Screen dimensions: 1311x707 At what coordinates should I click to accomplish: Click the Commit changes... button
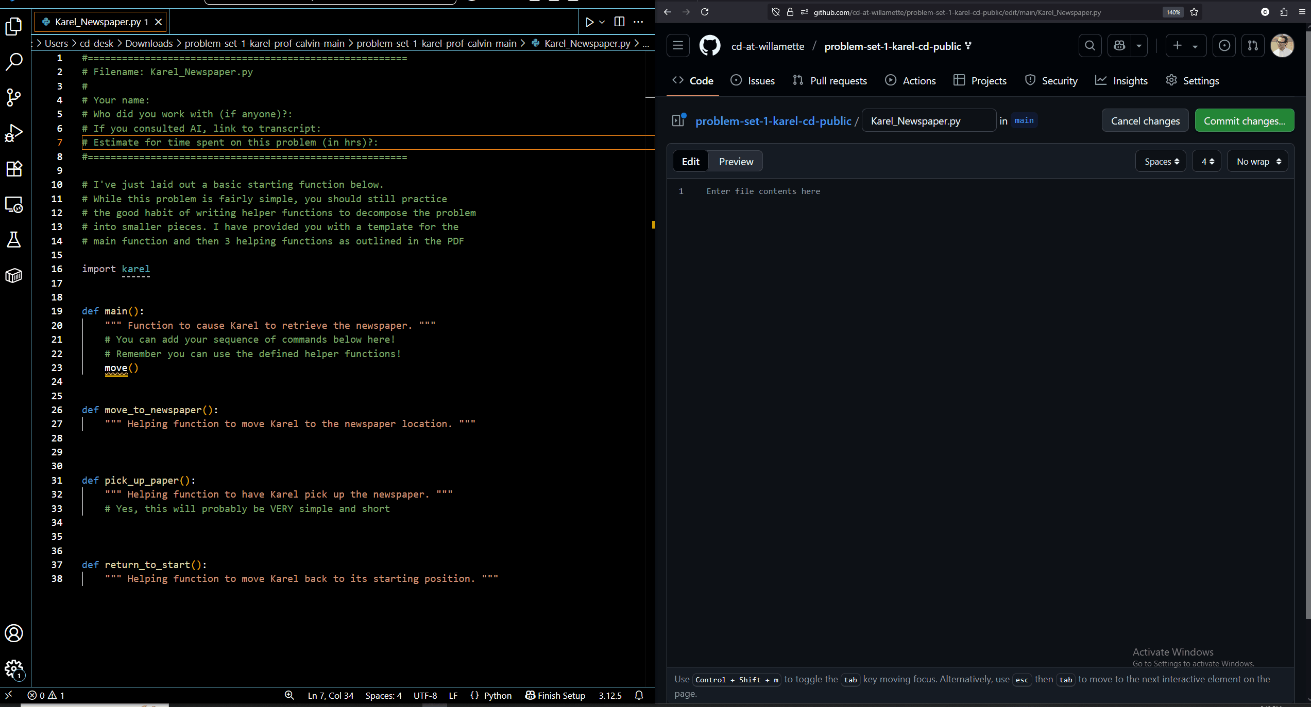pyautogui.click(x=1244, y=121)
